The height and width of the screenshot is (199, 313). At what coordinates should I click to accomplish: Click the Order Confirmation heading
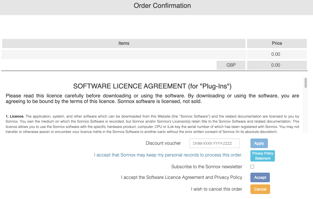[x=162, y=6]
